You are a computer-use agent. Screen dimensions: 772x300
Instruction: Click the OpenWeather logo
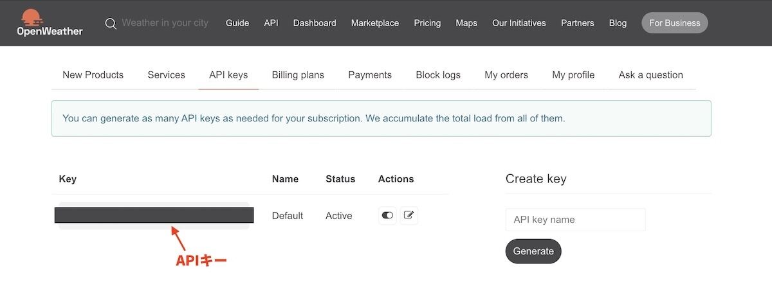[50, 22]
